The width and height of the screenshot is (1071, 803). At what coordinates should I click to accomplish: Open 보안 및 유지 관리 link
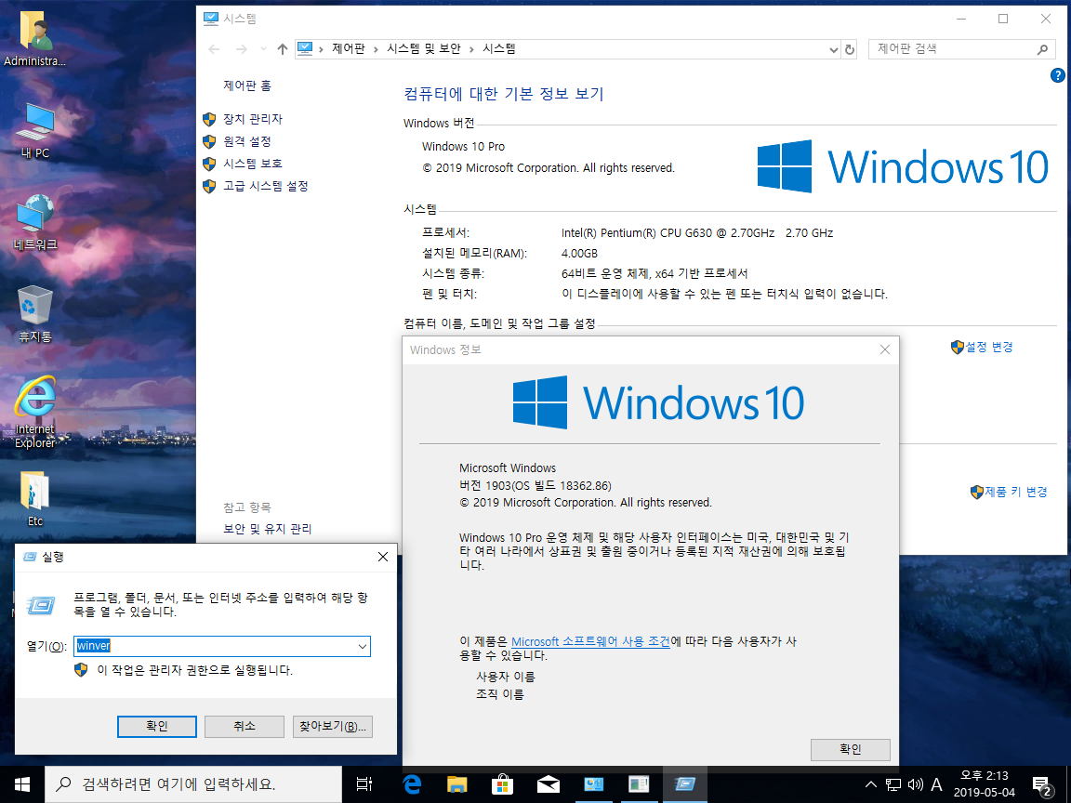[x=268, y=529]
